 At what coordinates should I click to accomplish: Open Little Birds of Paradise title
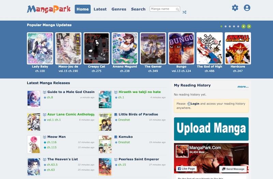[138, 114]
